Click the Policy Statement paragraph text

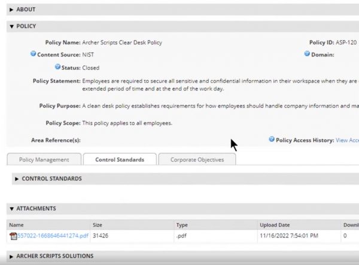(x=220, y=85)
